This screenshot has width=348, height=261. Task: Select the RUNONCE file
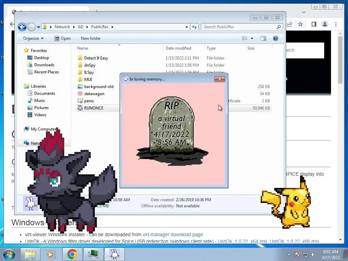pyautogui.click(x=94, y=108)
